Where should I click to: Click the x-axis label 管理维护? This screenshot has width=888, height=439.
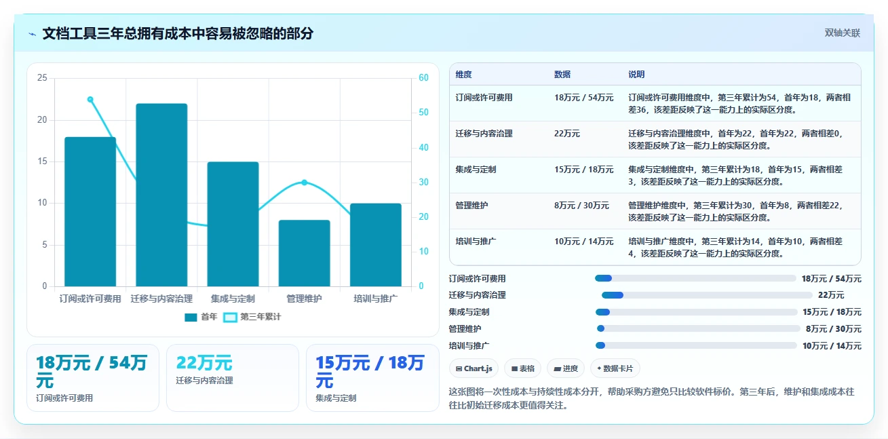304,299
